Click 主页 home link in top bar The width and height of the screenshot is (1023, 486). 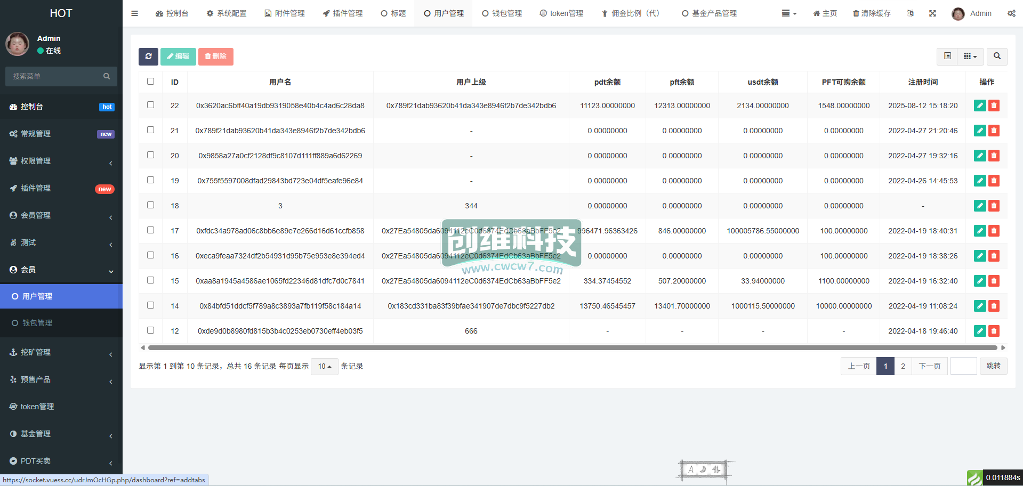[x=825, y=13]
